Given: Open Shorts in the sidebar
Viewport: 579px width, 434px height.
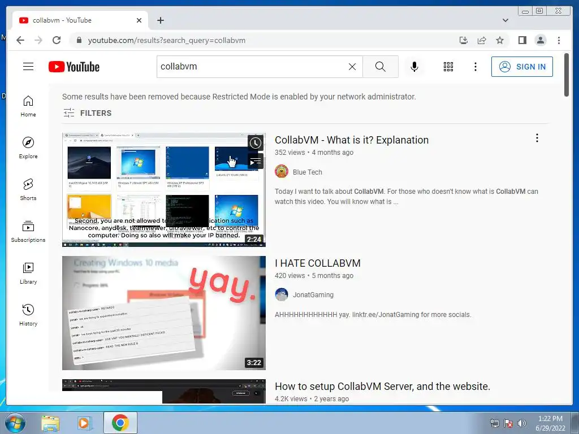Looking at the screenshot, I should coord(28,190).
